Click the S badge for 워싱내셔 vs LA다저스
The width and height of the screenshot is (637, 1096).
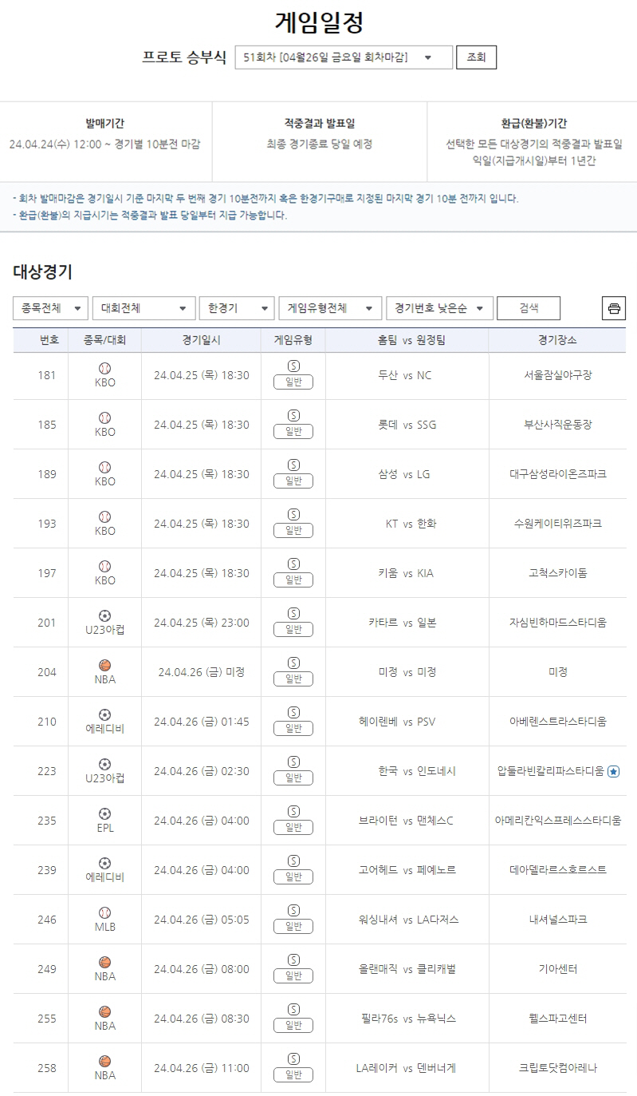point(293,910)
